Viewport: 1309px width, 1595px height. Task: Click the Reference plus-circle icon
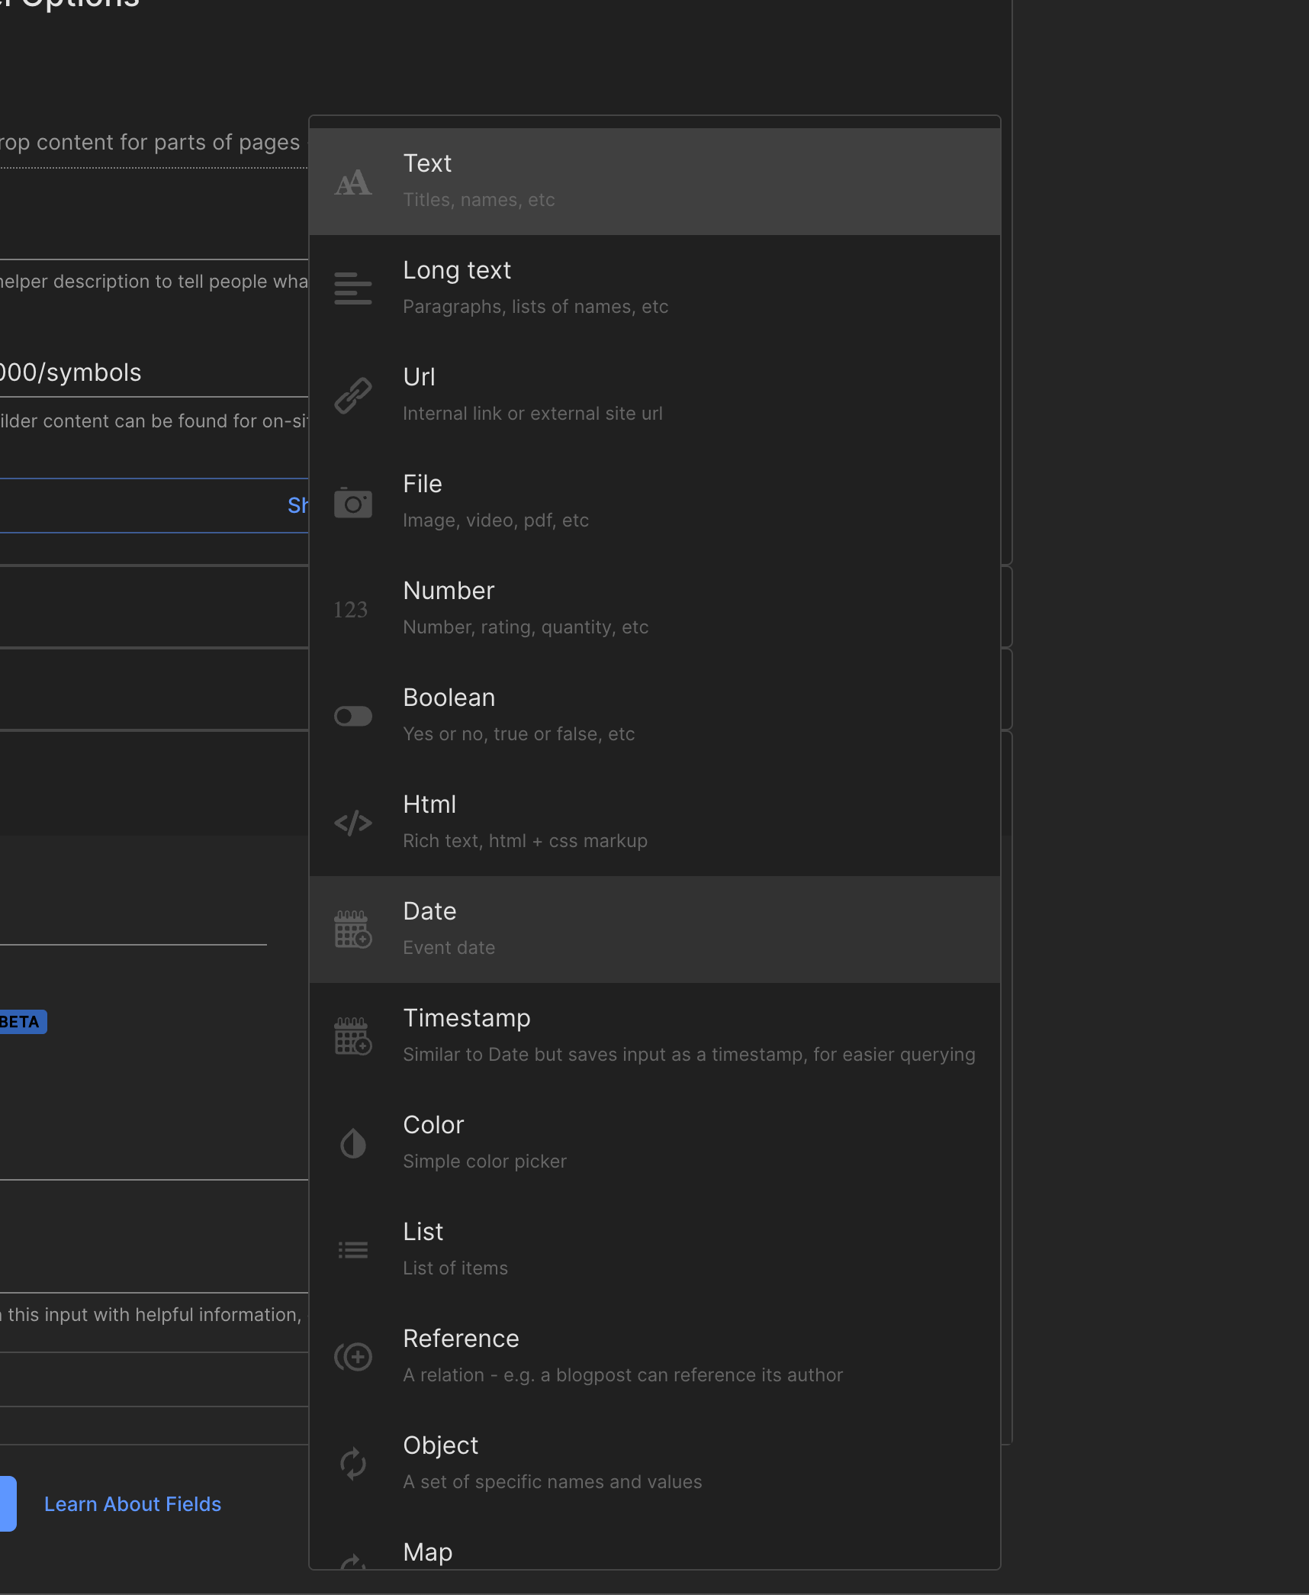pyautogui.click(x=353, y=1357)
